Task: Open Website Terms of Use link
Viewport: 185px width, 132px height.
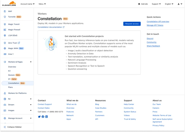Action: 162,115
